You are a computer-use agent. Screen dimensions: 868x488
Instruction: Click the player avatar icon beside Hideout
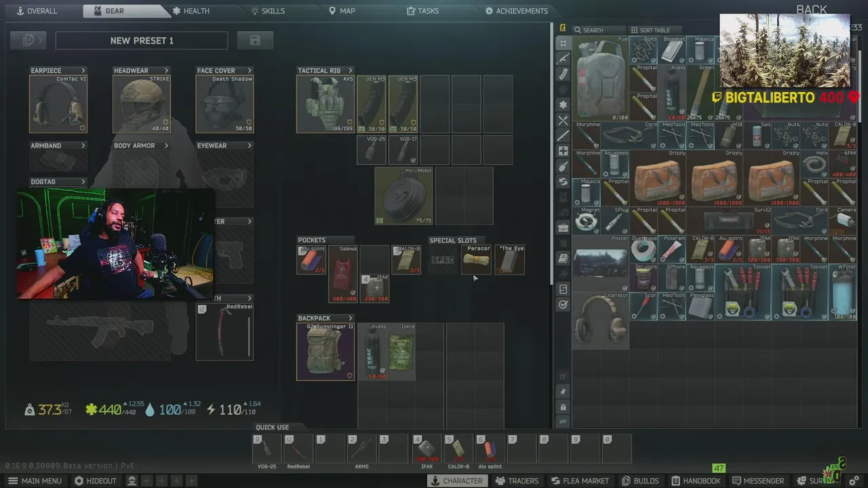[132, 481]
